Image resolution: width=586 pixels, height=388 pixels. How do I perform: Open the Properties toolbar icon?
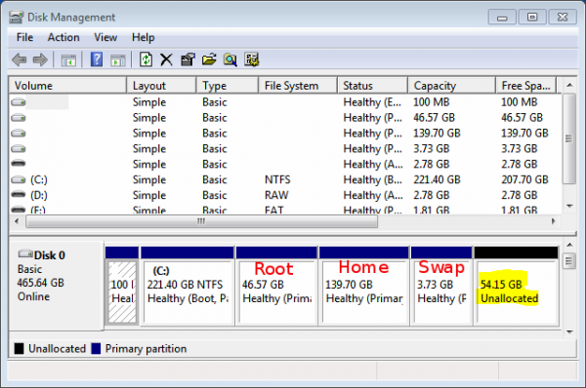[188, 59]
